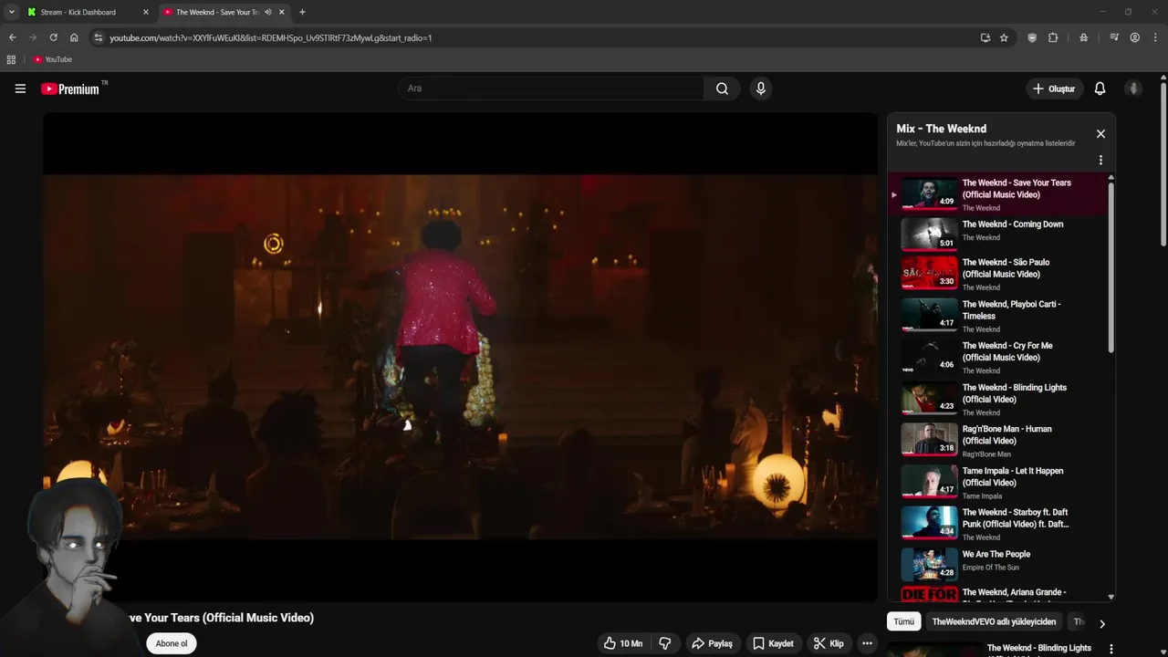Screen dimensions: 1168x657
Task: Select TheWeekndVEVO adlı yükleyiciden chip
Action: [x=994, y=621]
